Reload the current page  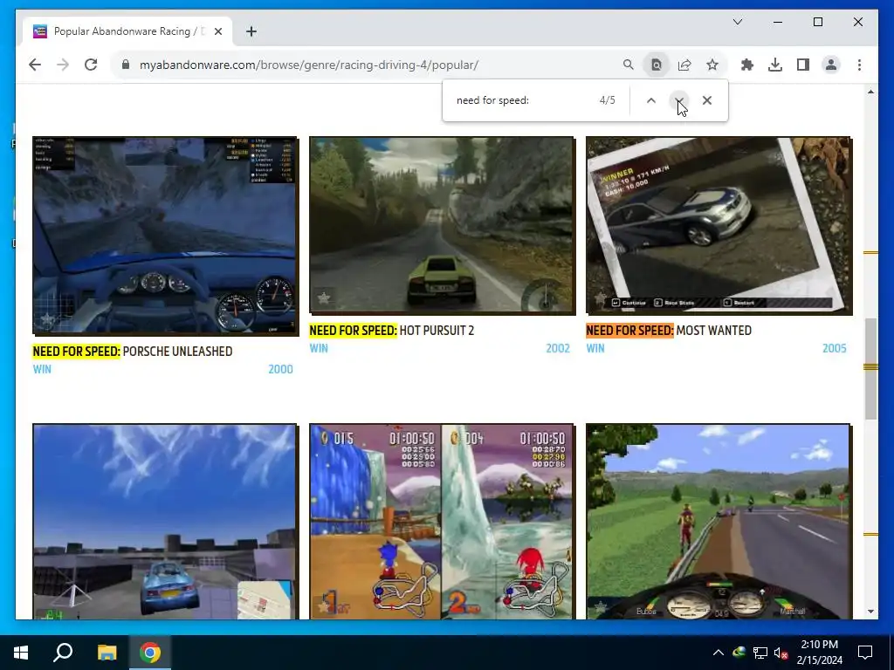pyautogui.click(x=91, y=65)
